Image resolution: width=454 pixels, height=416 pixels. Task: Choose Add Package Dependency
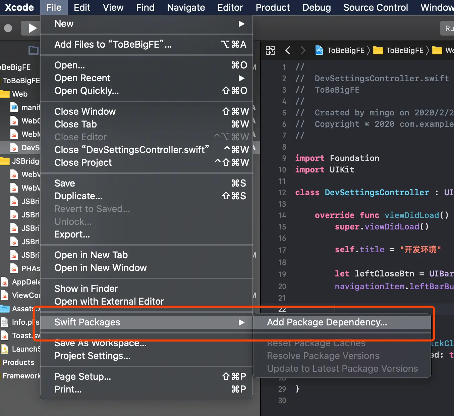(342, 322)
